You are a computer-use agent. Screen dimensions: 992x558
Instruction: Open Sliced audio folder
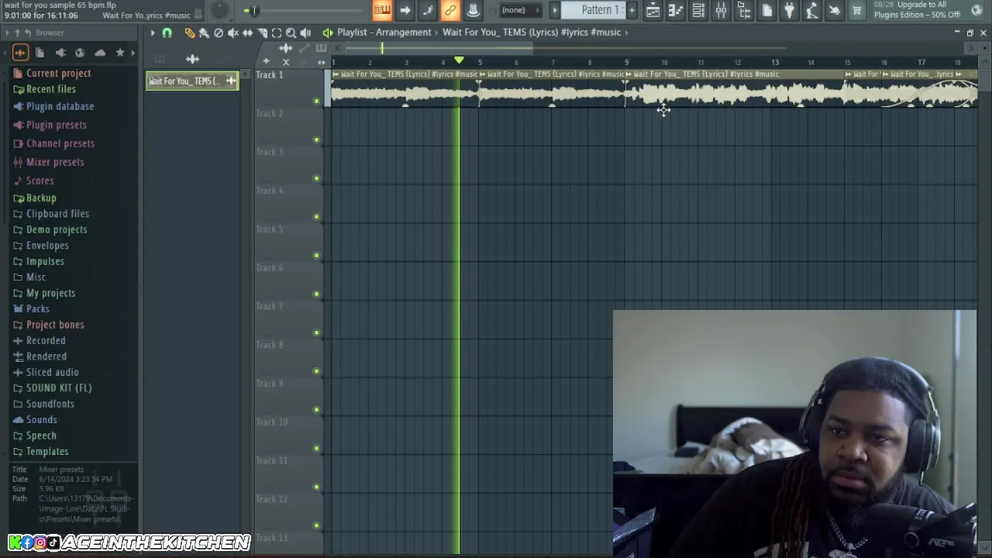pos(53,372)
